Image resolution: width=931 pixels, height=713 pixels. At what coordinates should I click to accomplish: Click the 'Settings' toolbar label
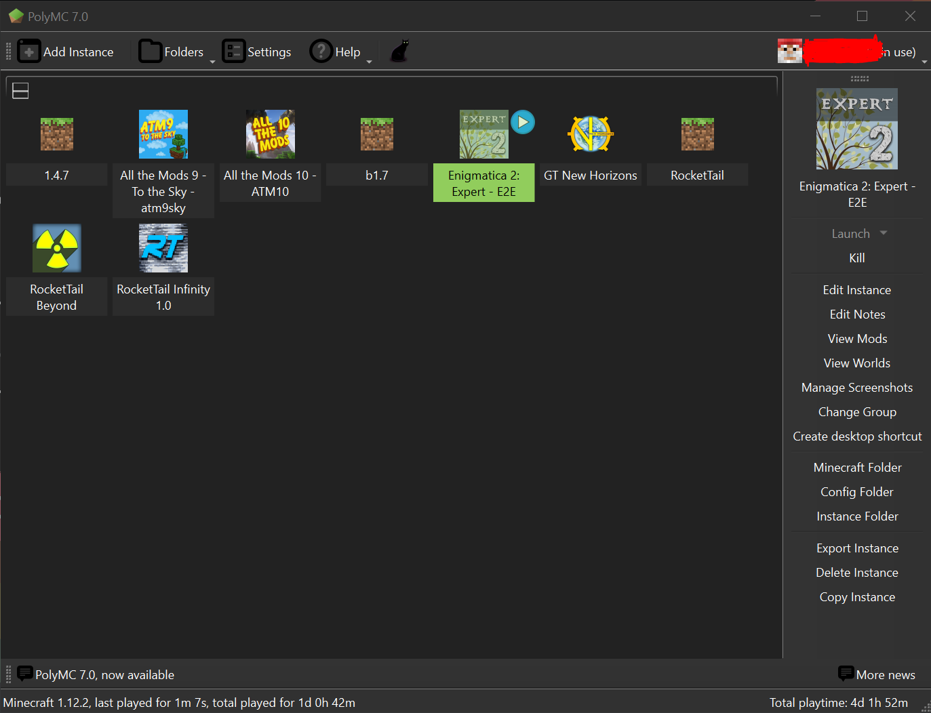(269, 52)
